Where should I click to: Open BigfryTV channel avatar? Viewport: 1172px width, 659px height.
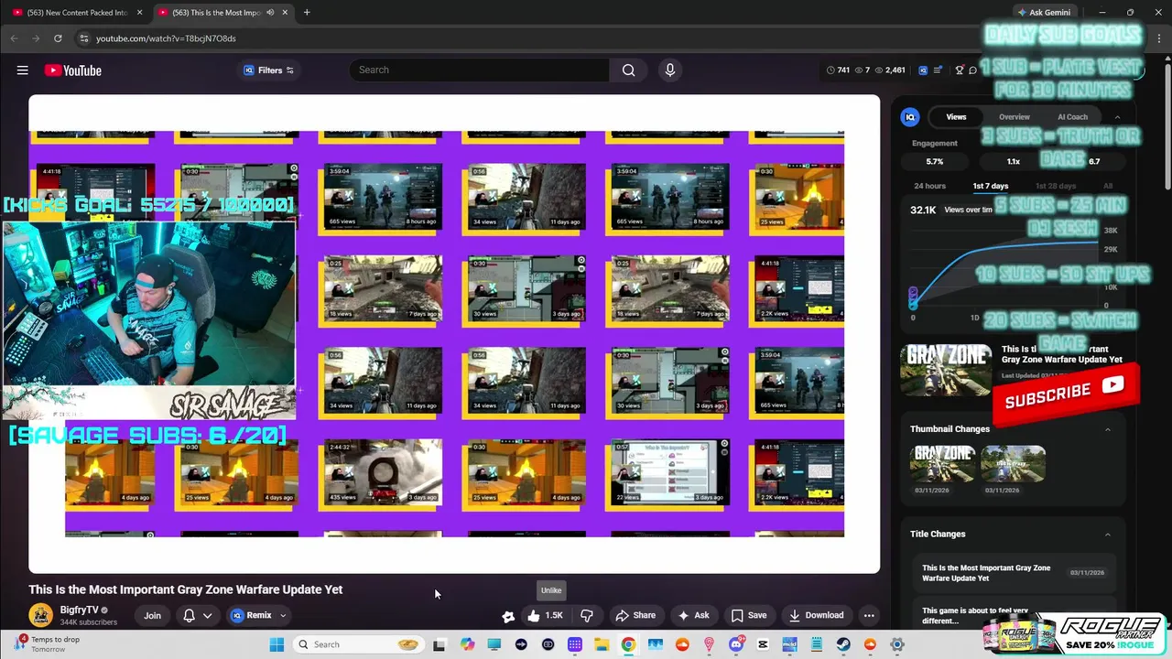40,615
